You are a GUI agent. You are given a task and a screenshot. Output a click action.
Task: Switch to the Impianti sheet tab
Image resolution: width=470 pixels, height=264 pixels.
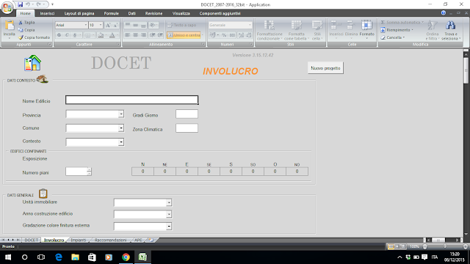(79, 240)
